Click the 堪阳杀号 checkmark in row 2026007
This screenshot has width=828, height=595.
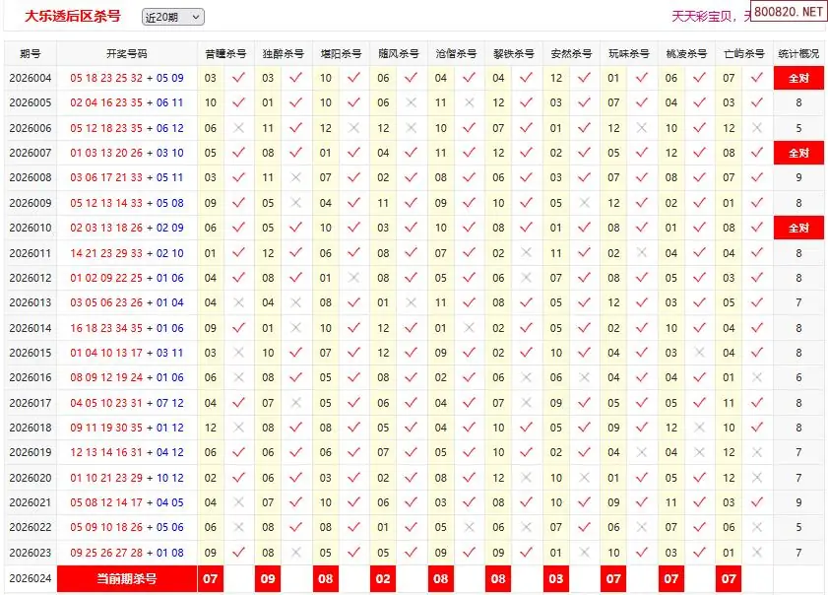tap(353, 153)
